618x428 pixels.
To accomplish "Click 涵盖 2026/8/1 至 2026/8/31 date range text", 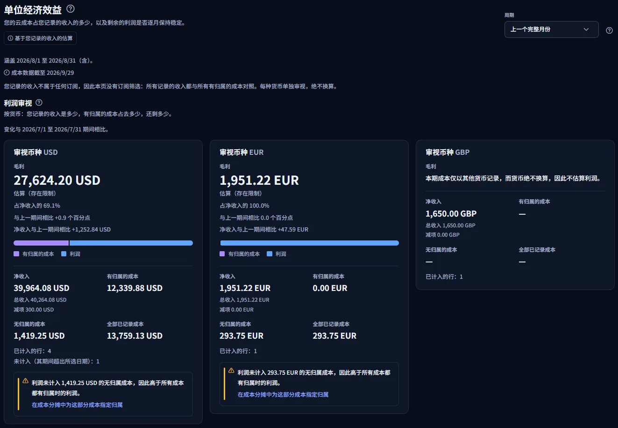I will pyautogui.click(x=49, y=61).
